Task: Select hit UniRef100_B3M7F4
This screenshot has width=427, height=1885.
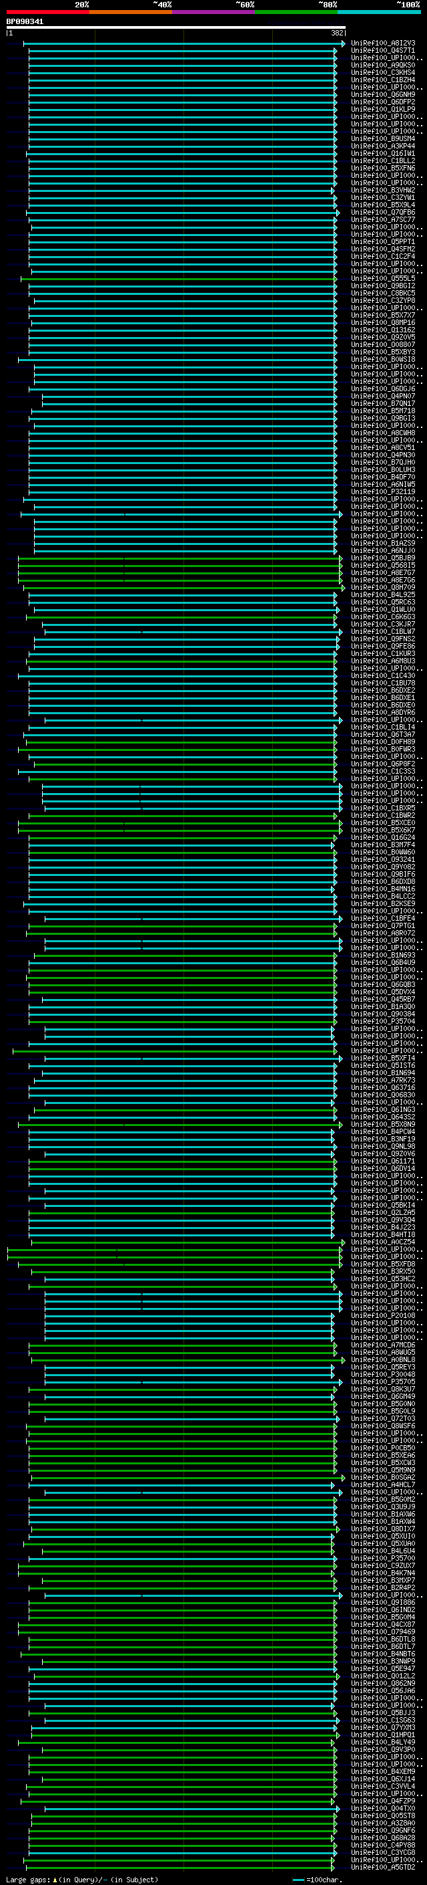Action: (383, 845)
